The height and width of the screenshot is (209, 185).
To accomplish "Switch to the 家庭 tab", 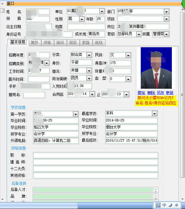I will point(86,43).
